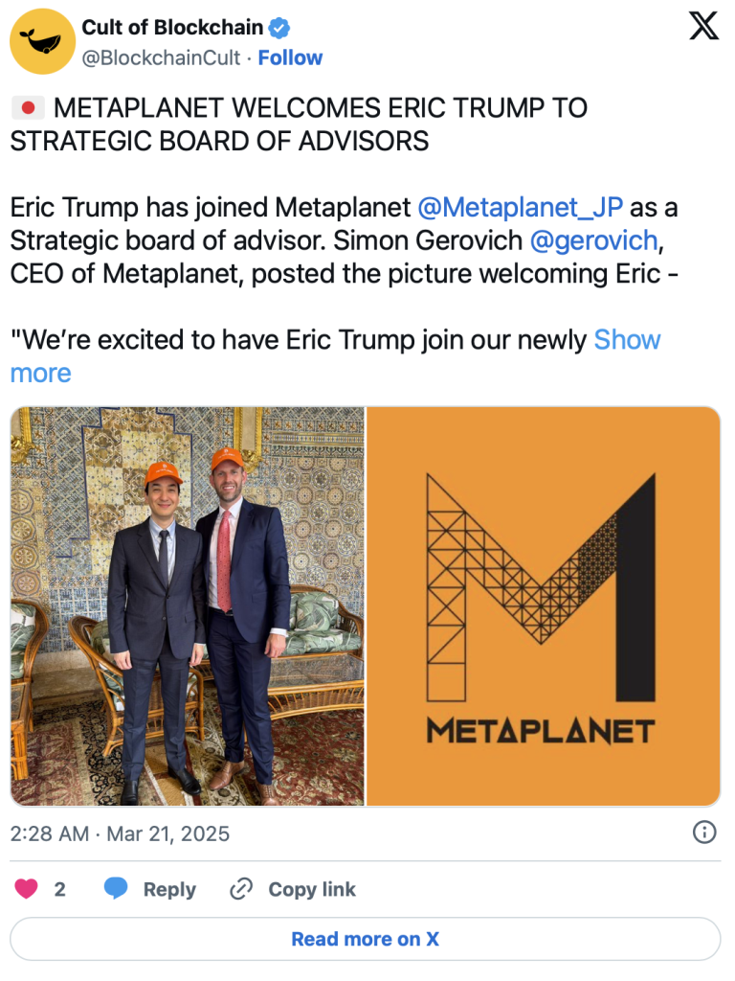
Task: Click the 2:28 AM Mar 21, 2025 timestamp
Action: (x=121, y=833)
